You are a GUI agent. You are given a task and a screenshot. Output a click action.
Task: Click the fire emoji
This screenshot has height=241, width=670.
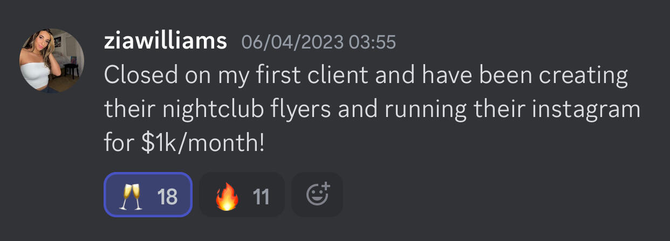(x=227, y=195)
